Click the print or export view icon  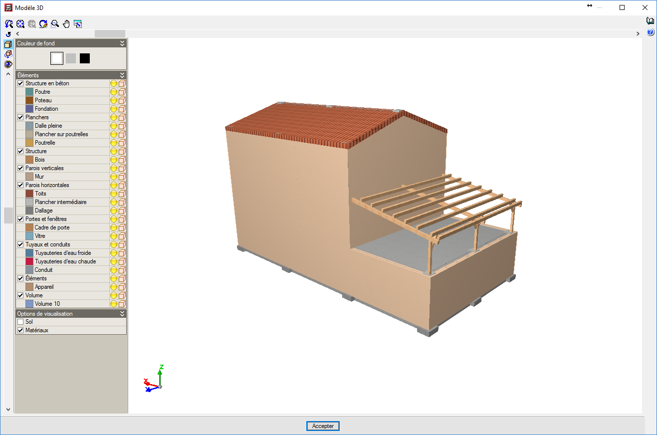pos(78,23)
